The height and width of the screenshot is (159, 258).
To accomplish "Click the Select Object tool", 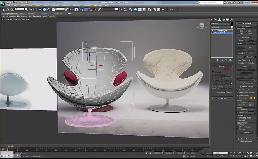I will point(26,9).
